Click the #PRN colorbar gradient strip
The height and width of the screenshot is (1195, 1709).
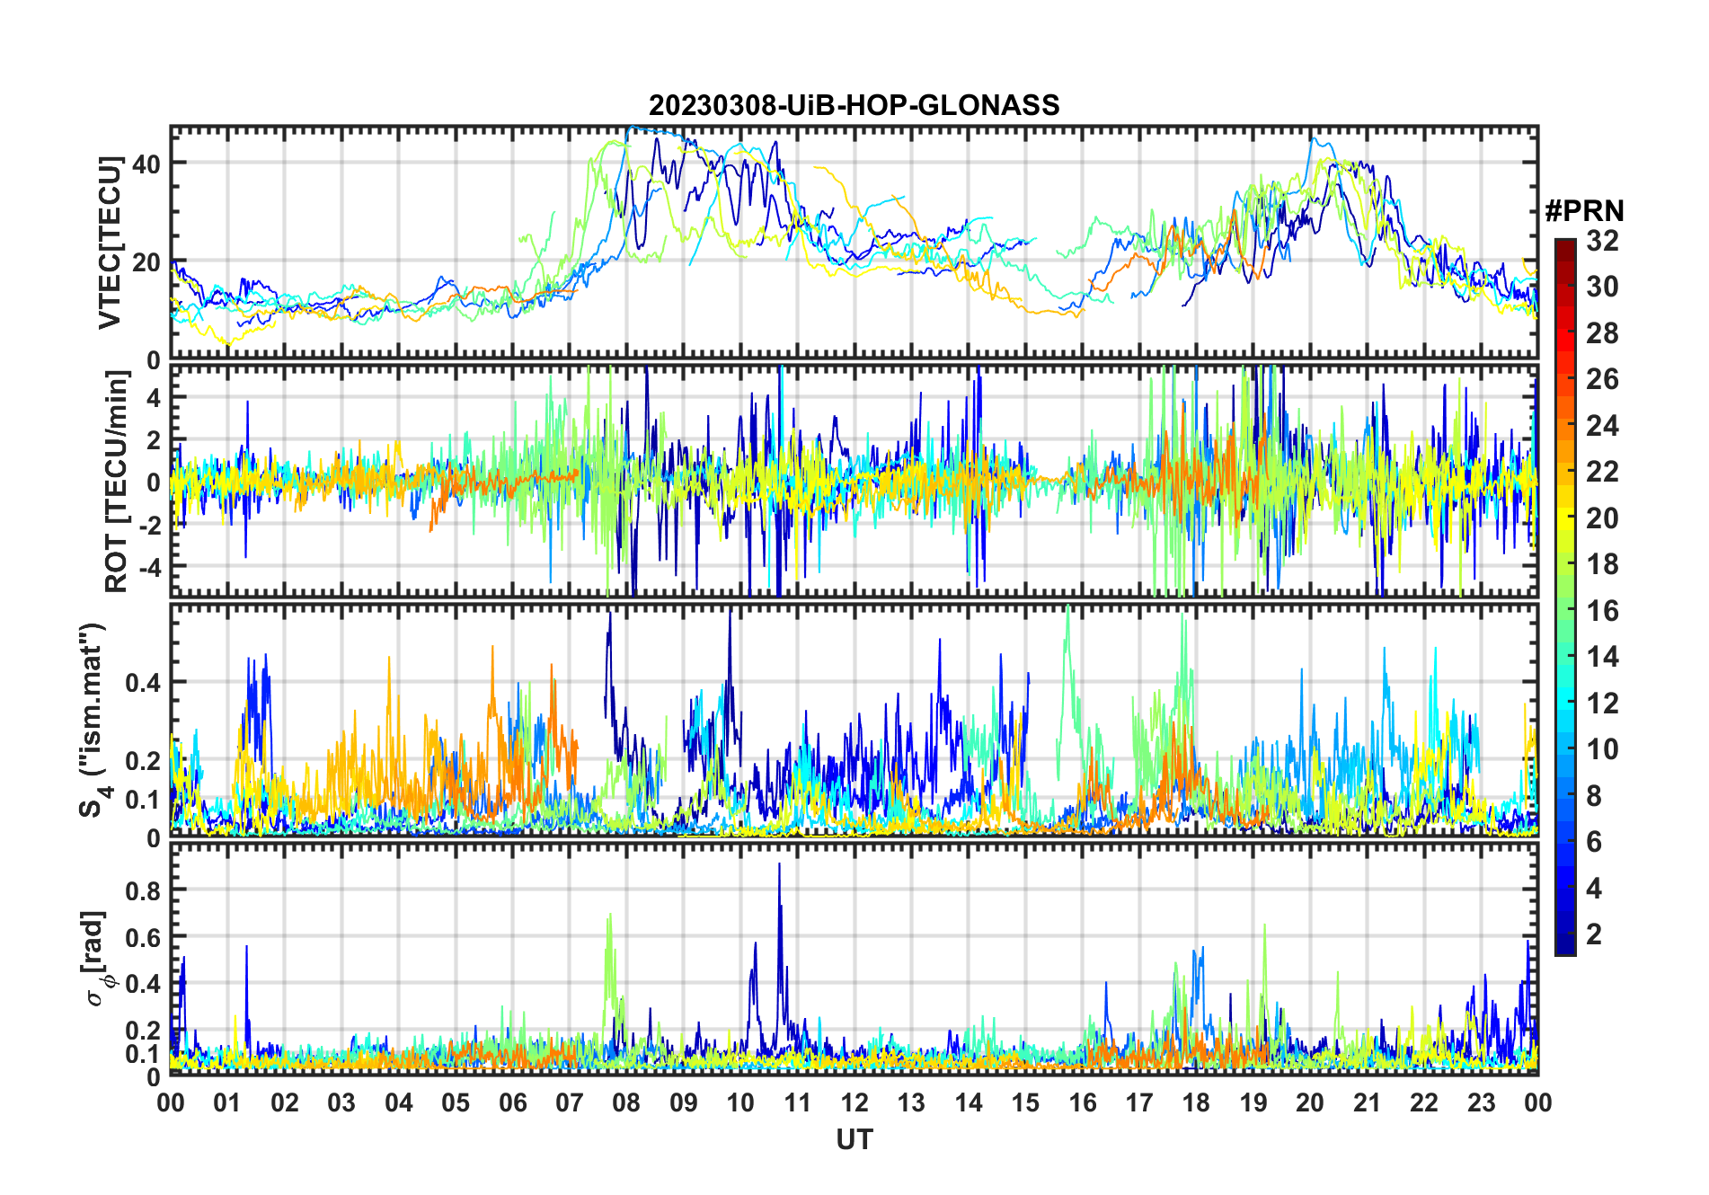pyautogui.click(x=1565, y=597)
